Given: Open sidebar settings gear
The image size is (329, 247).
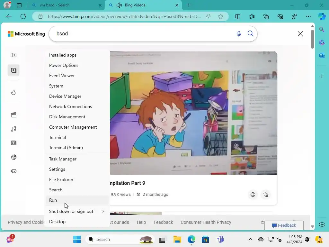Looking at the screenshot, I should (x=322, y=224).
